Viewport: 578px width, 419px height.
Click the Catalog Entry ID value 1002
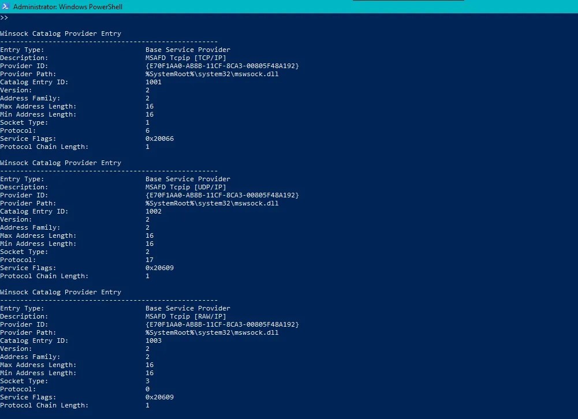click(x=153, y=211)
